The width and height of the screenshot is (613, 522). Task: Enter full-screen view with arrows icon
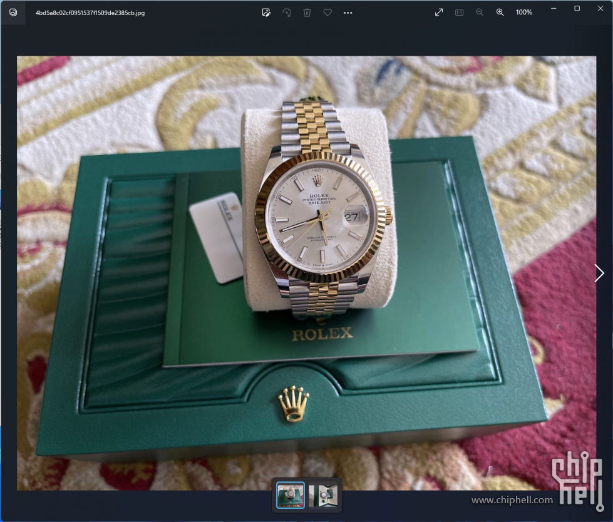[439, 13]
